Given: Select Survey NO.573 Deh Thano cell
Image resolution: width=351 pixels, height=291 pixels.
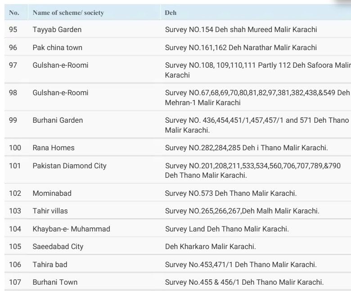Looking at the screenshot, I should pos(230,194).
